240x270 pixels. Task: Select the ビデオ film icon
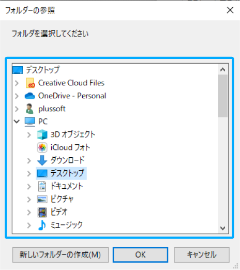[x=42, y=212]
